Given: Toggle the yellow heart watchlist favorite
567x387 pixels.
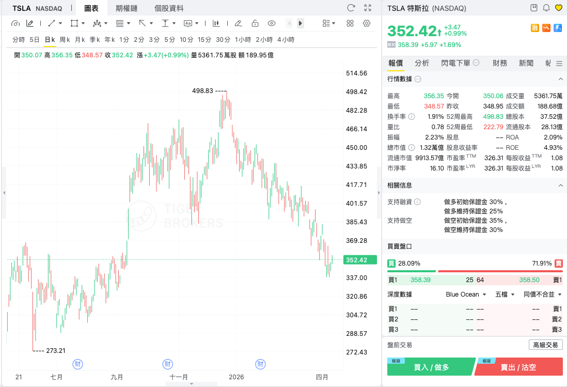Looking at the screenshot, I should (559, 8).
